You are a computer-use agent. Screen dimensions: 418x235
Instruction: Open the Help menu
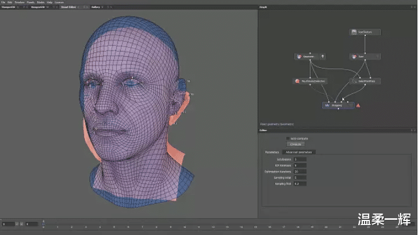click(49, 2)
